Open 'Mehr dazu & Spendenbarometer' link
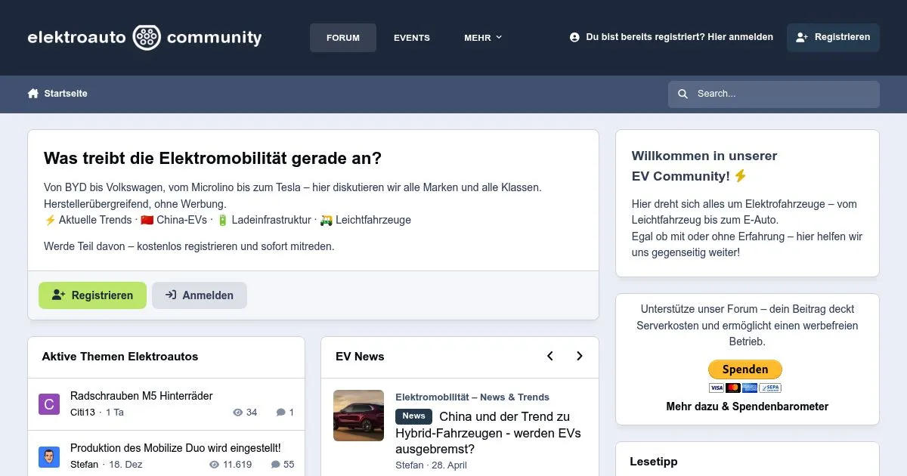This screenshot has width=907, height=476. pos(748,406)
